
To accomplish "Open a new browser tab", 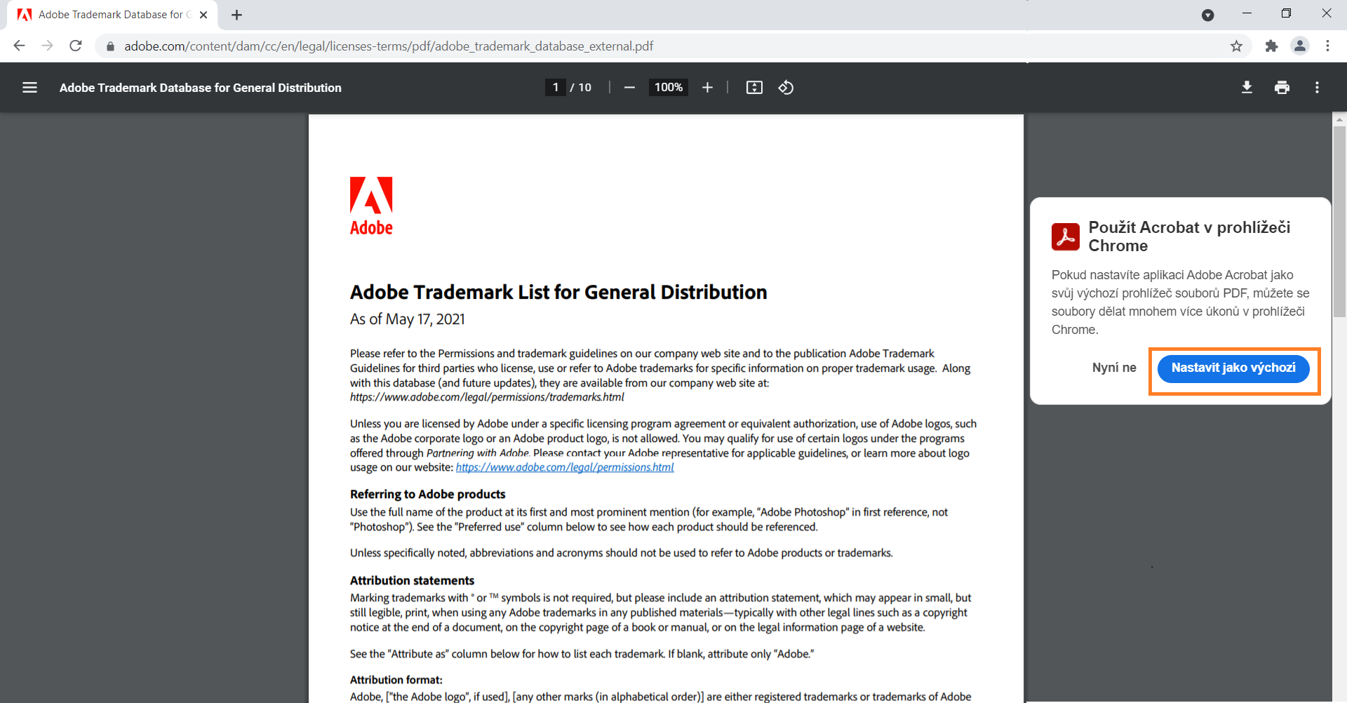I will 236,15.
